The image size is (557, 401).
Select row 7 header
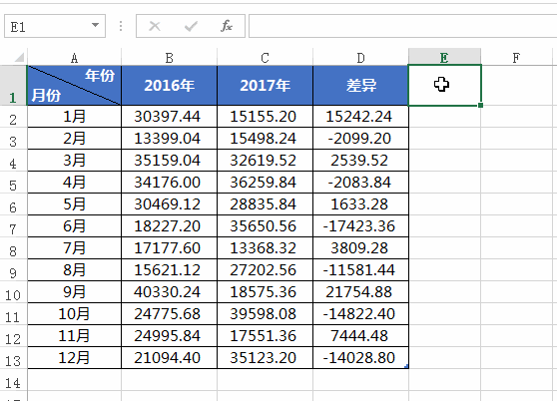13,226
